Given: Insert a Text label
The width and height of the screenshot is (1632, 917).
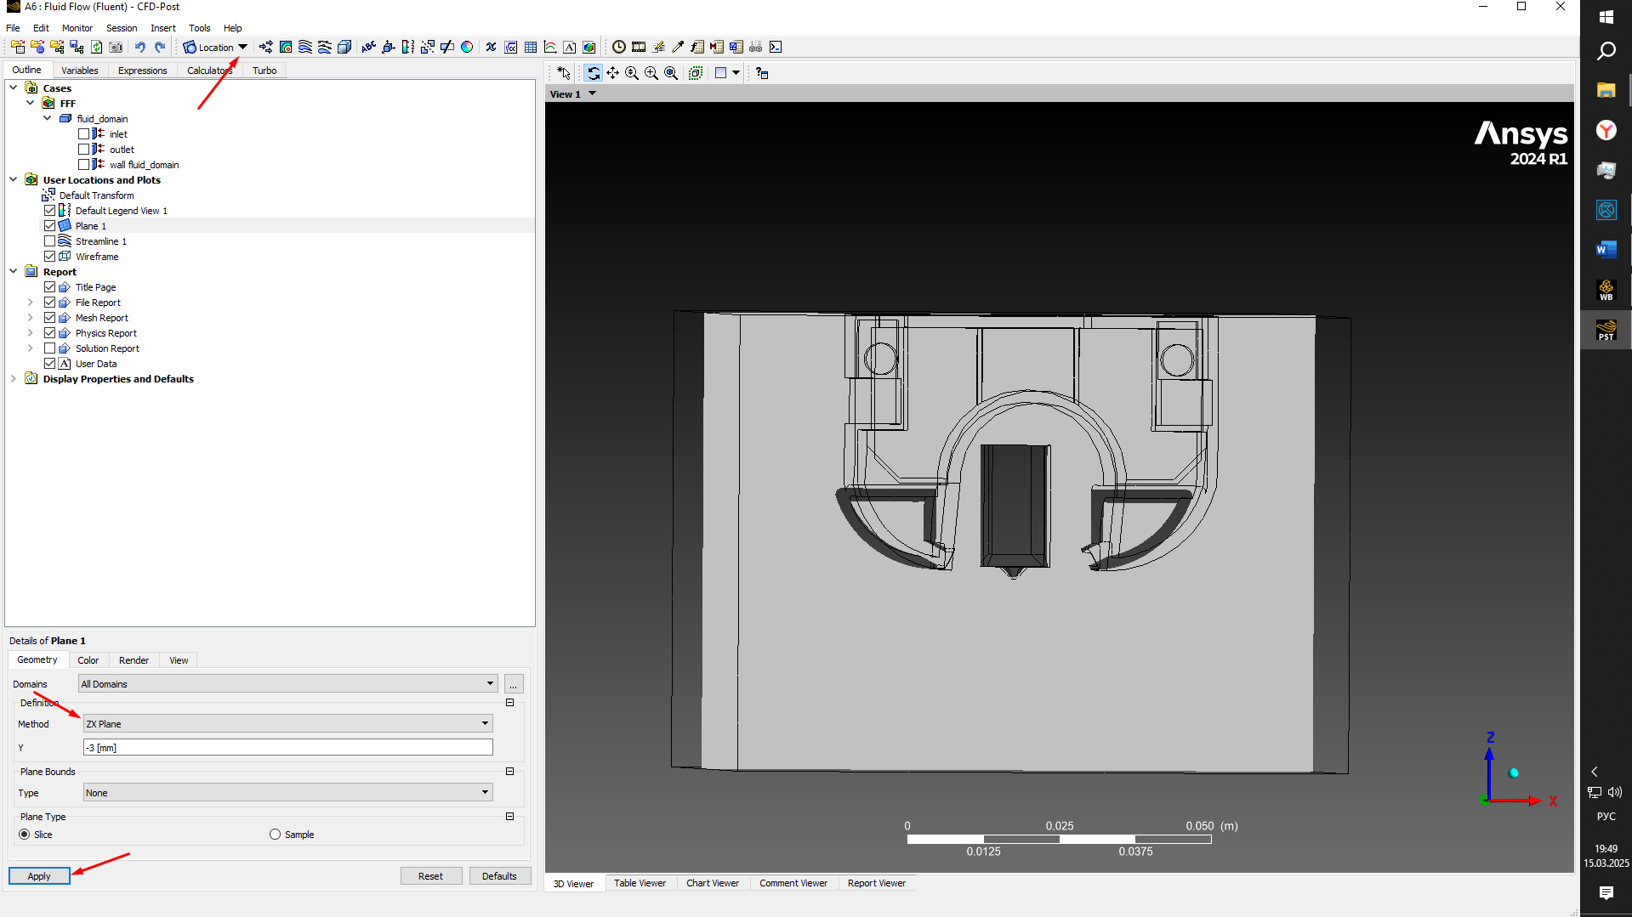Looking at the screenshot, I should (368, 47).
